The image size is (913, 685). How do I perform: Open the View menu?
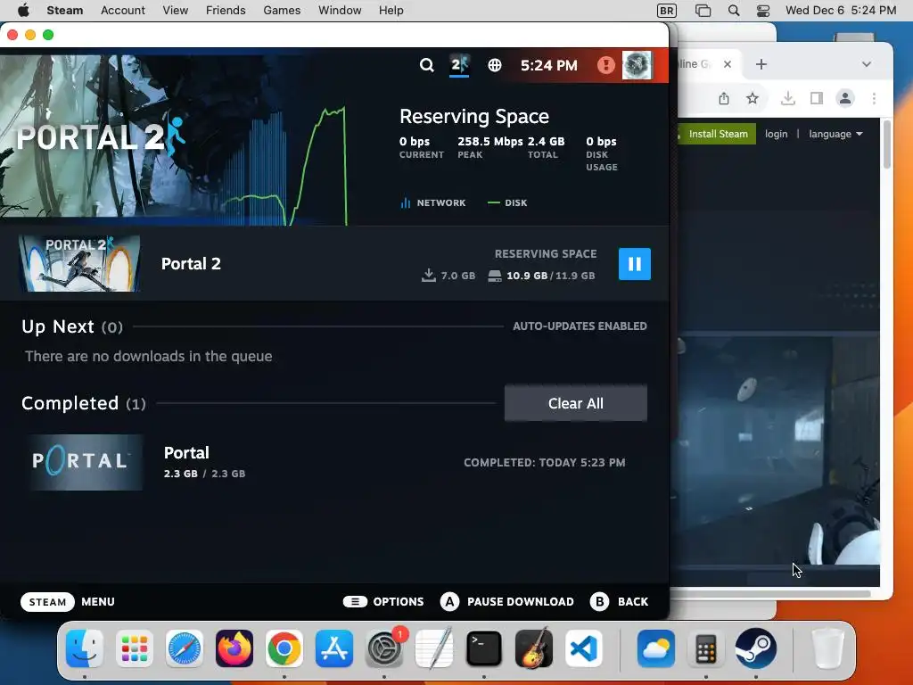tap(176, 11)
